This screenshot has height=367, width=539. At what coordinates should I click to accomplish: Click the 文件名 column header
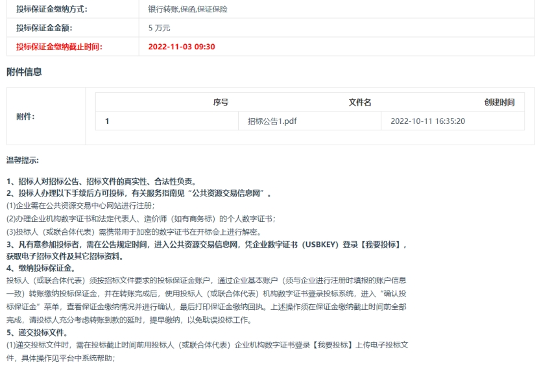(x=360, y=102)
